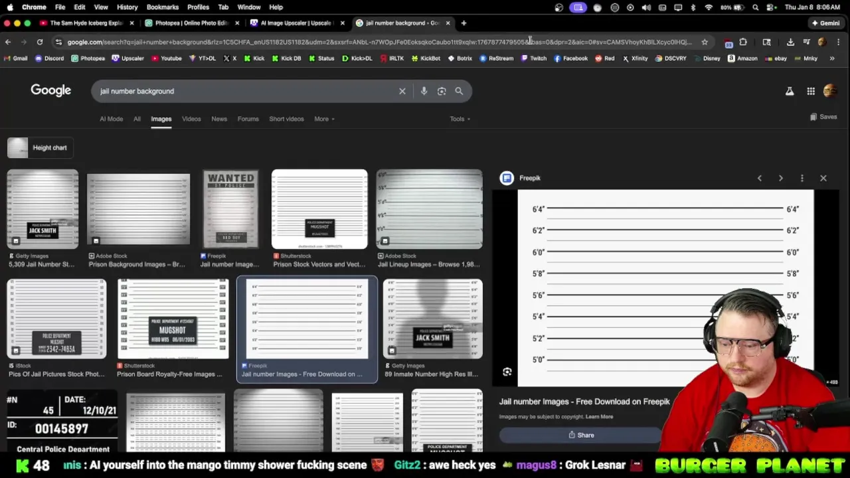850x478 pixels.
Task: Open the large height chart preview image
Action: tap(665, 288)
